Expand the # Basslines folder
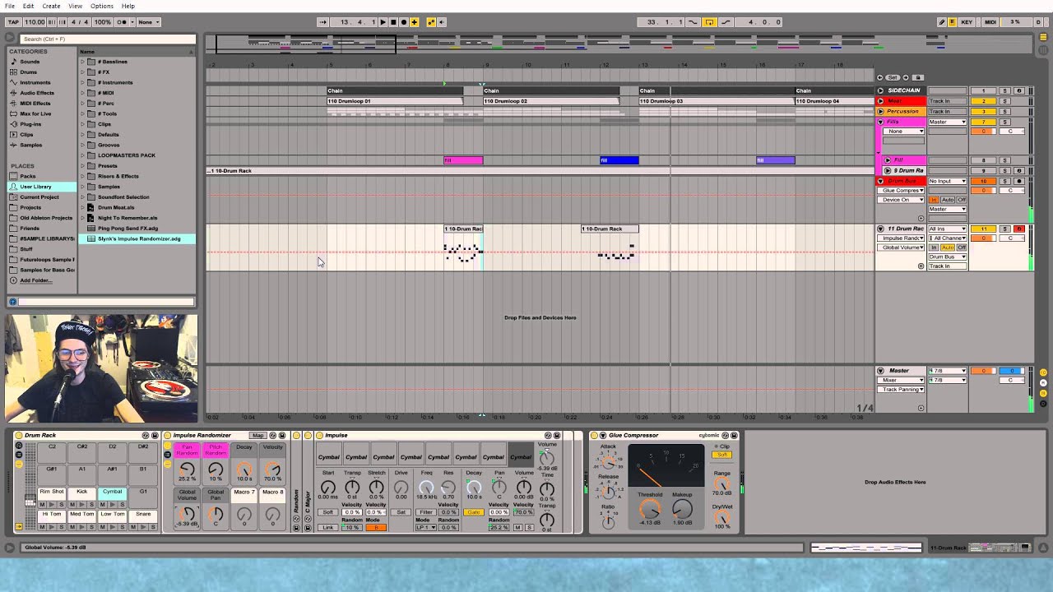 pyautogui.click(x=83, y=62)
